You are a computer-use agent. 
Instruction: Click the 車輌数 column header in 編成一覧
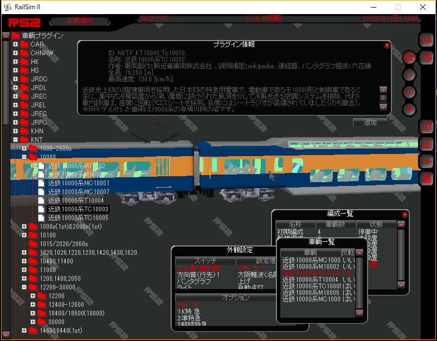click(336, 224)
